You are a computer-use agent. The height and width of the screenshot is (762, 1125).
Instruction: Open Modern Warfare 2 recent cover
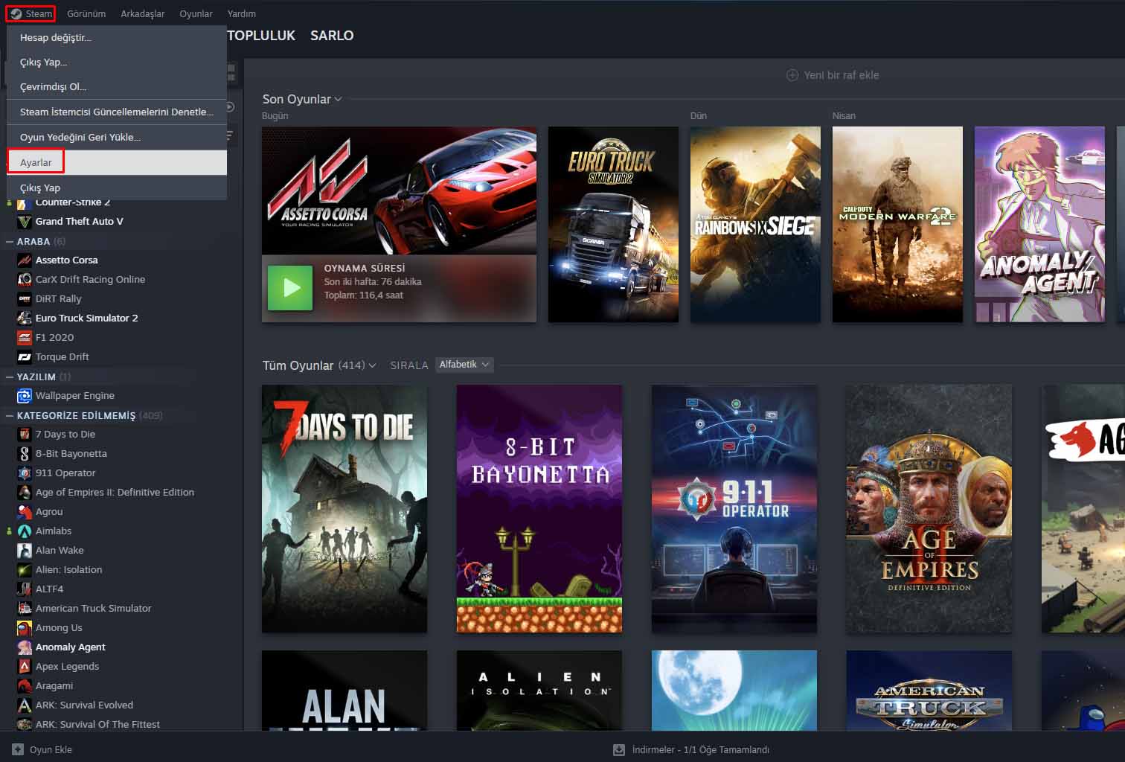pyautogui.click(x=897, y=224)
